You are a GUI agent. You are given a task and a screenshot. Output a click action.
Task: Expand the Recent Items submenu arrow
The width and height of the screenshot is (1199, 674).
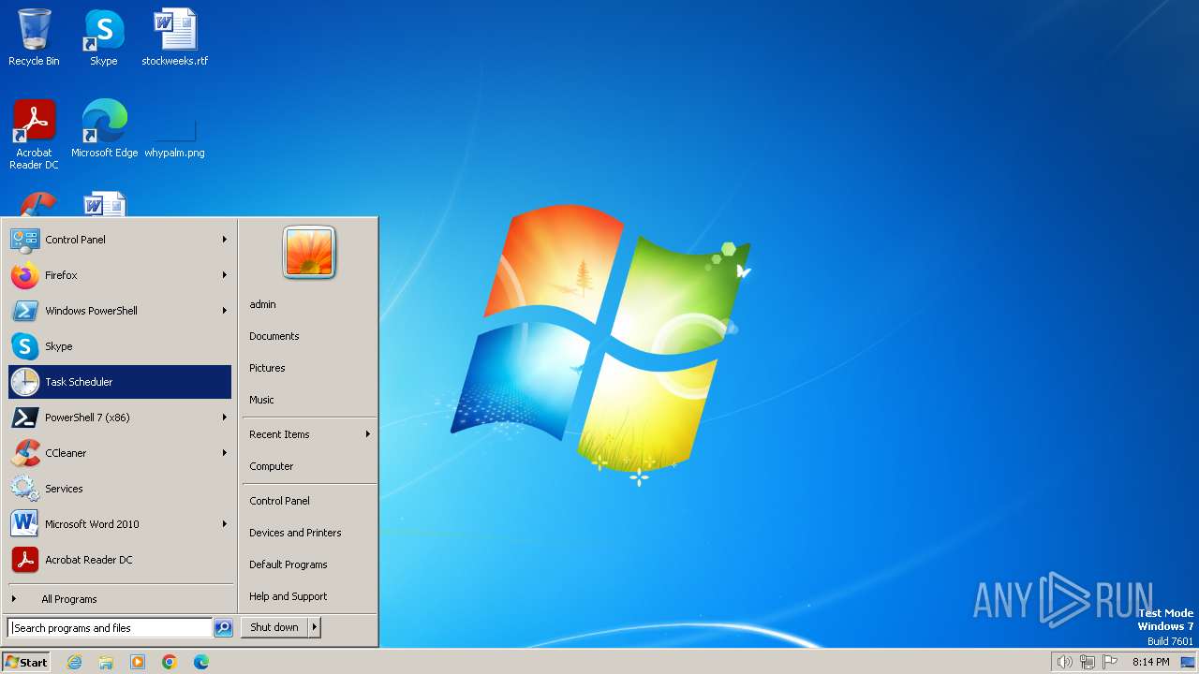pos(368,434)
